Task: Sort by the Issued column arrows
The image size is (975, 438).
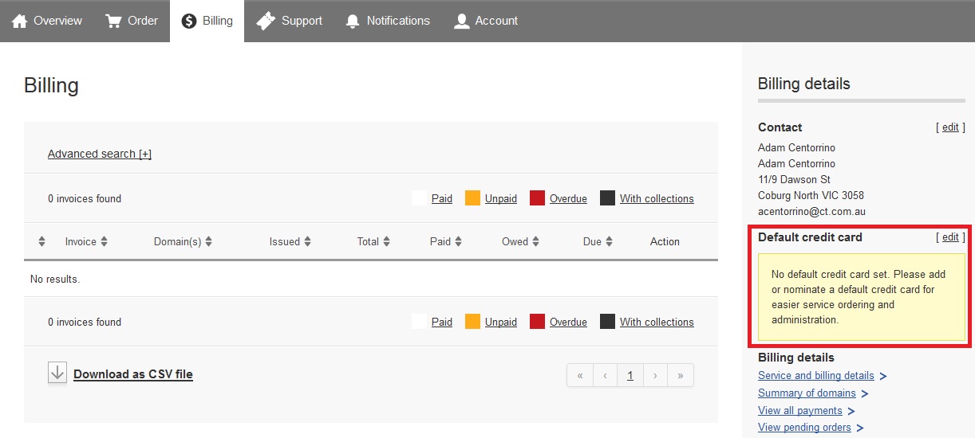Action: pyautogui.click(x=307, y=241)
